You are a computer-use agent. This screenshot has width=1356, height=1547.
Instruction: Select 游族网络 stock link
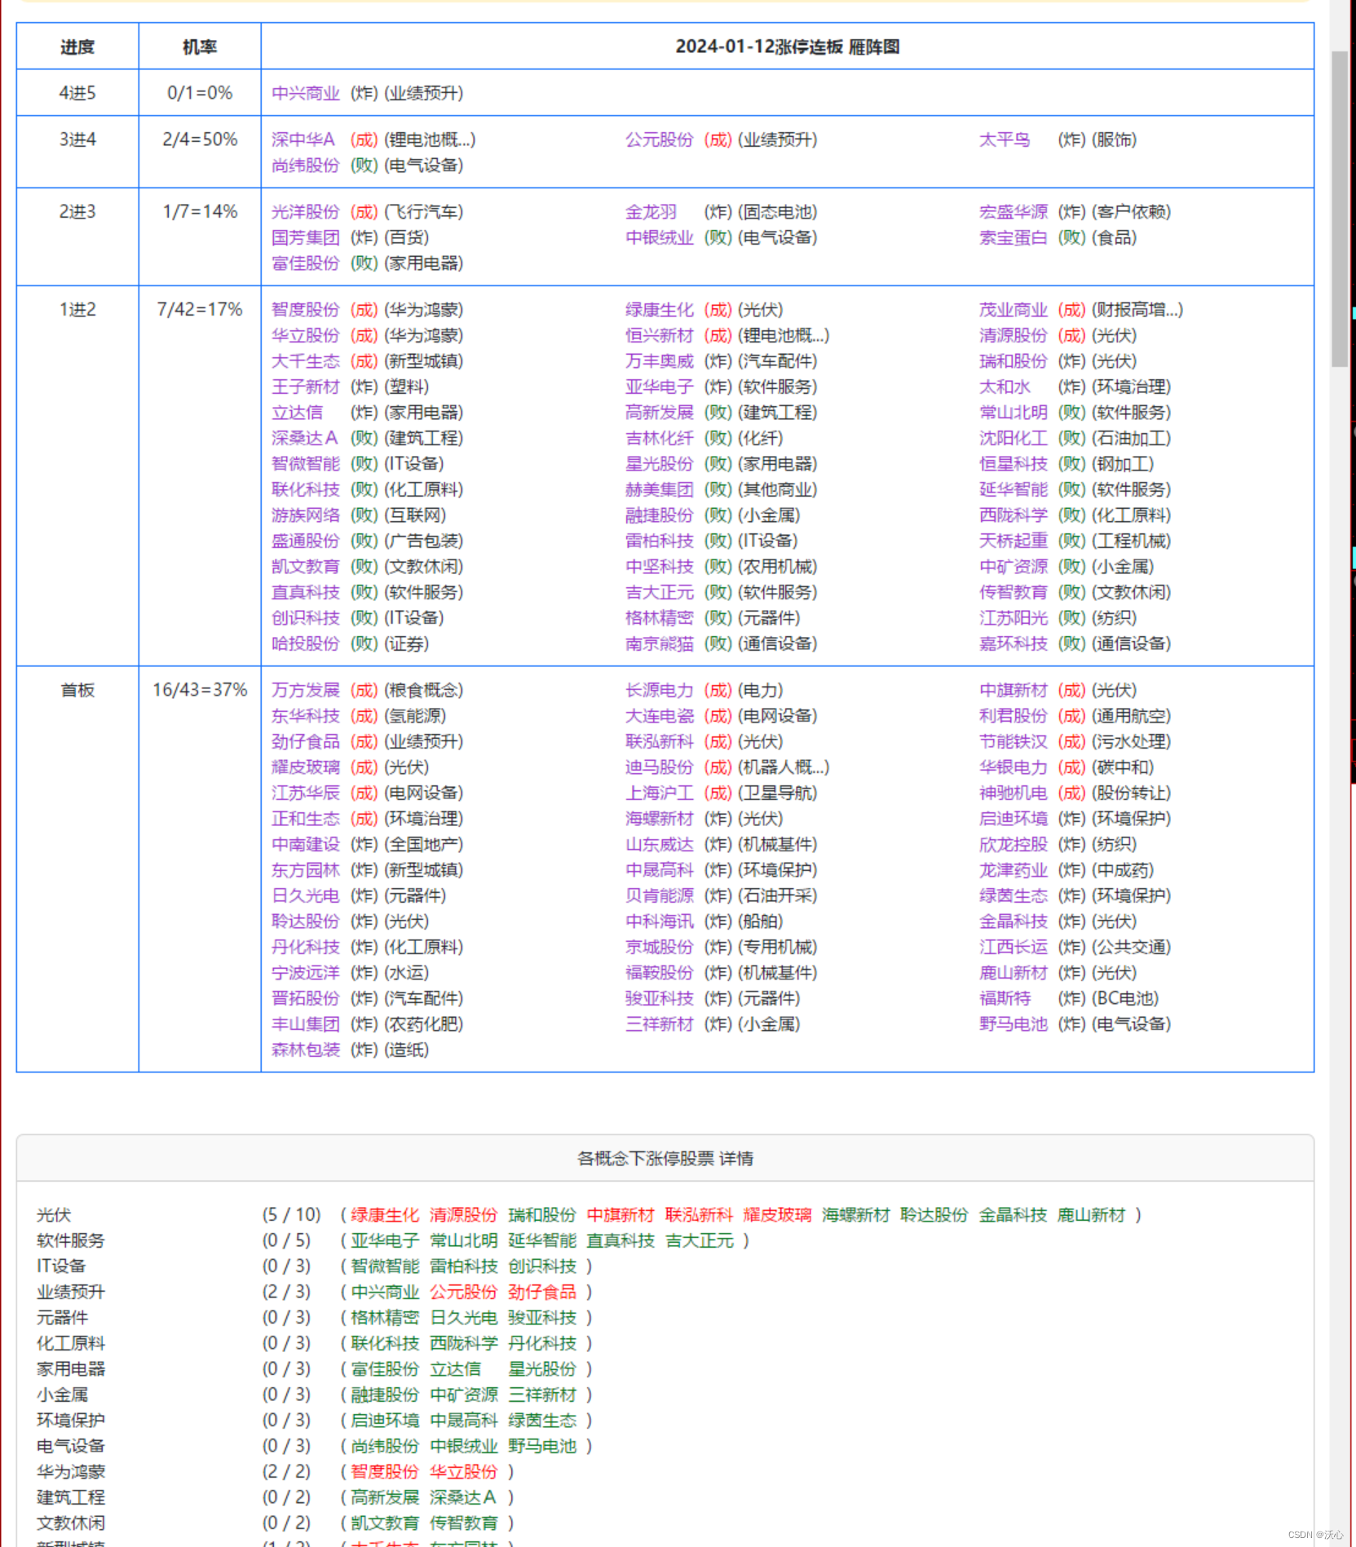pos(306,515)
